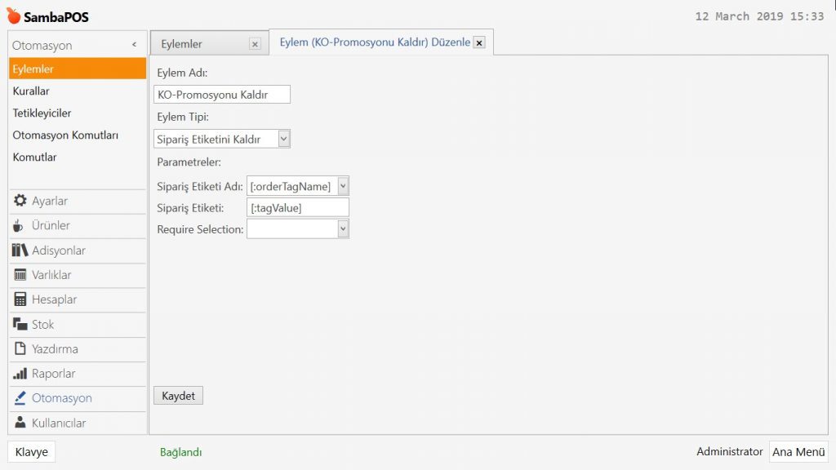Collapse the Otomasyon panel using the chevron

pos(134,45)
